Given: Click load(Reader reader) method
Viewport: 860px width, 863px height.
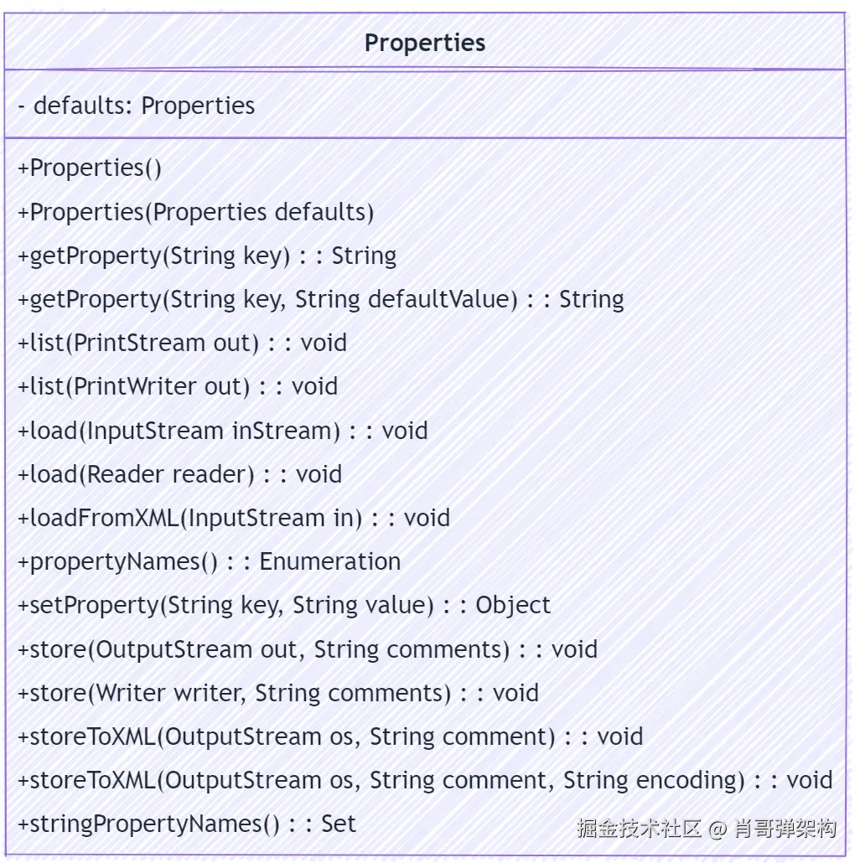Looking at the screenshot, I should [x=180, y=474].
